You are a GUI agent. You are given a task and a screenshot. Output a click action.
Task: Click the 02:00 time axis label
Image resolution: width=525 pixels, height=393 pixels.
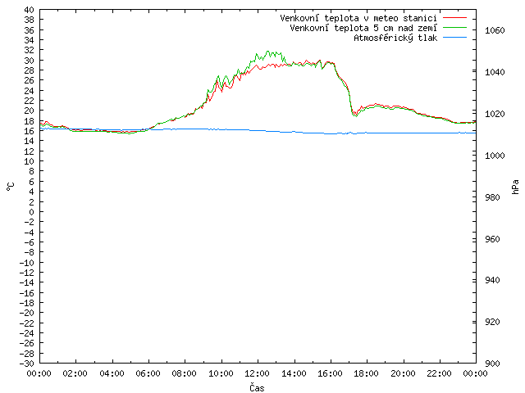(75, 373)
